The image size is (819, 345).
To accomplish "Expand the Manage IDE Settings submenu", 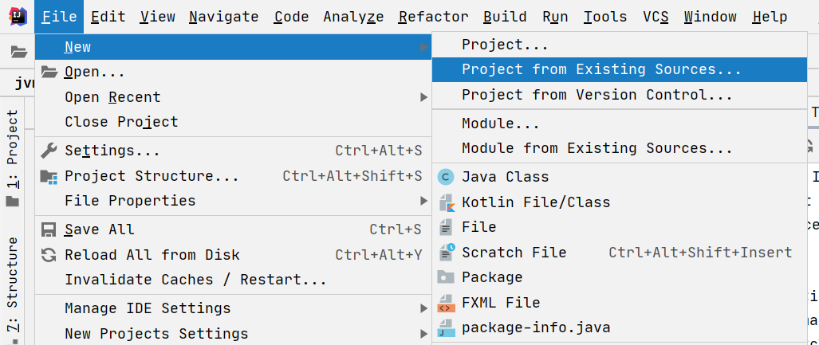I will click(423, 308).
